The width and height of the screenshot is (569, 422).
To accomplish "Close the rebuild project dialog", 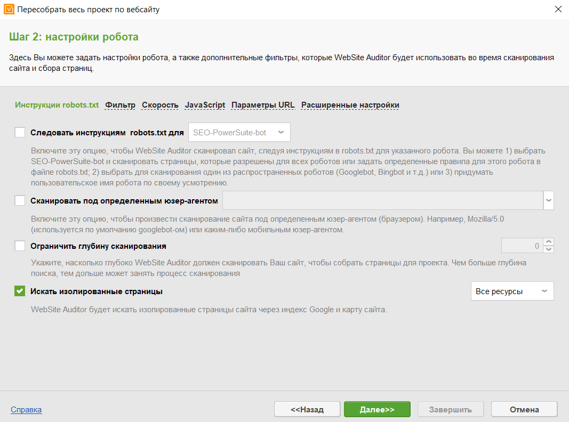I will pyautogui.click(x=558, y=9).
